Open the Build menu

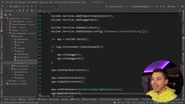pyautogui.click(x=42, y=2)
